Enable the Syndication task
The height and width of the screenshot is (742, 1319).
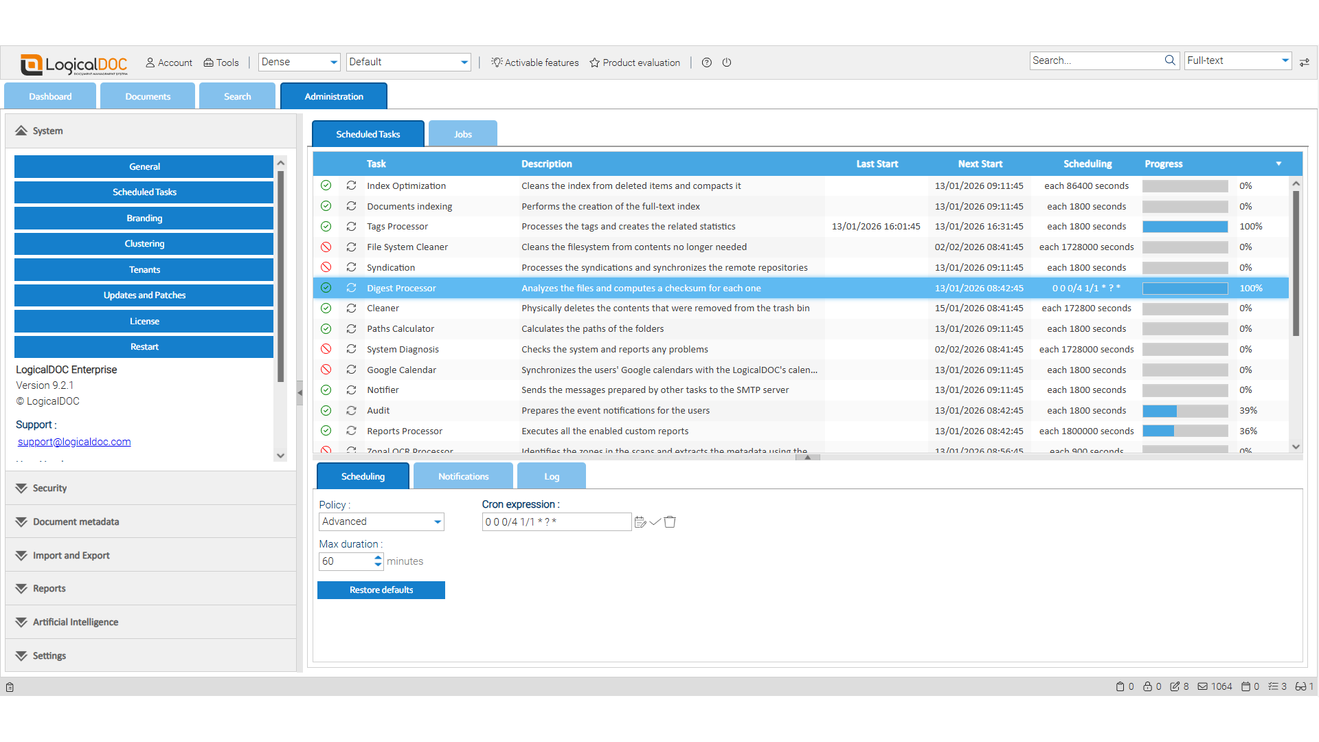point(326,267)
